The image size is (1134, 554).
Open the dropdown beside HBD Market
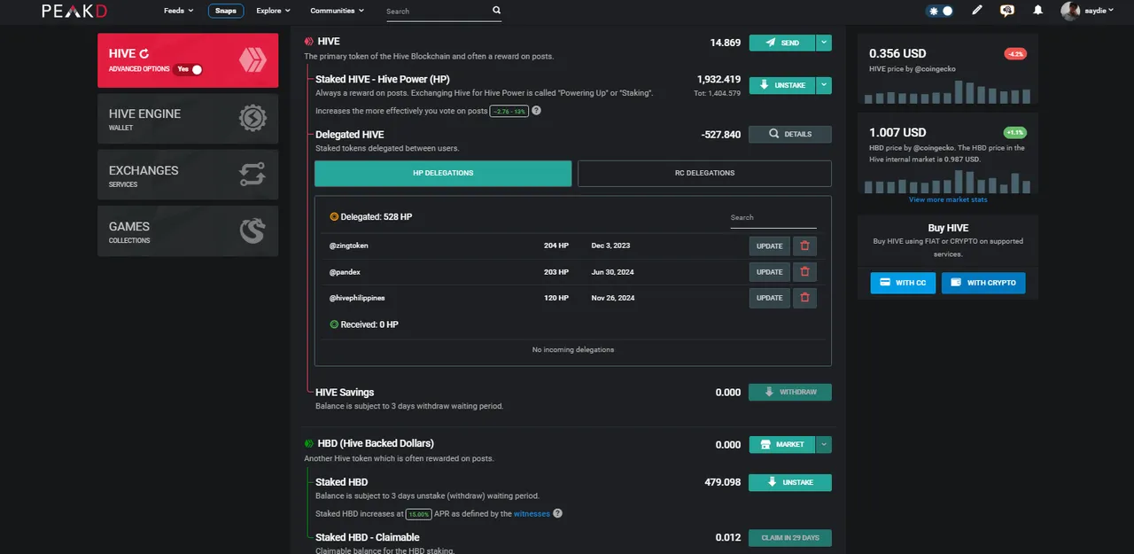pyautogui.click(x=824, y=444)
